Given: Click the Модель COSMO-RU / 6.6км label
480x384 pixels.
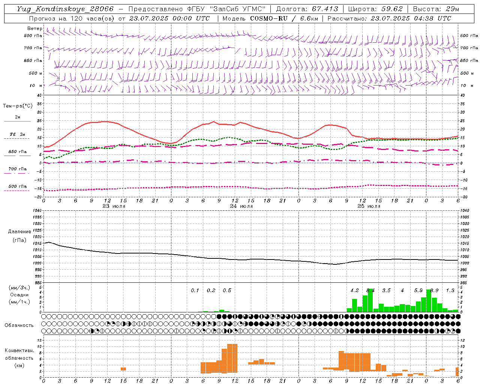Looking at the screenshot, I should [x=270, y=18].
